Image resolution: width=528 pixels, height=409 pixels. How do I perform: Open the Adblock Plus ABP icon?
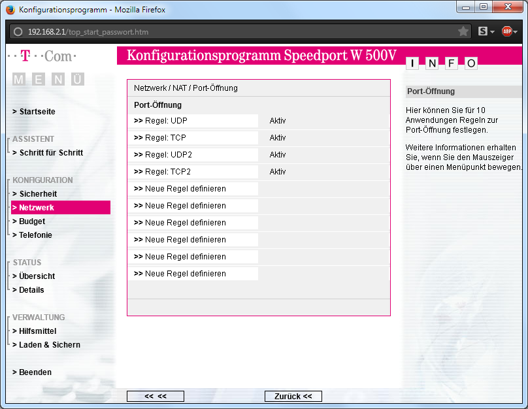pos(507,31)
